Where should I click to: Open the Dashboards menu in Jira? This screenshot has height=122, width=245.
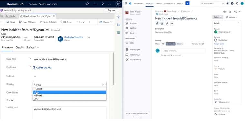point(170,3)
